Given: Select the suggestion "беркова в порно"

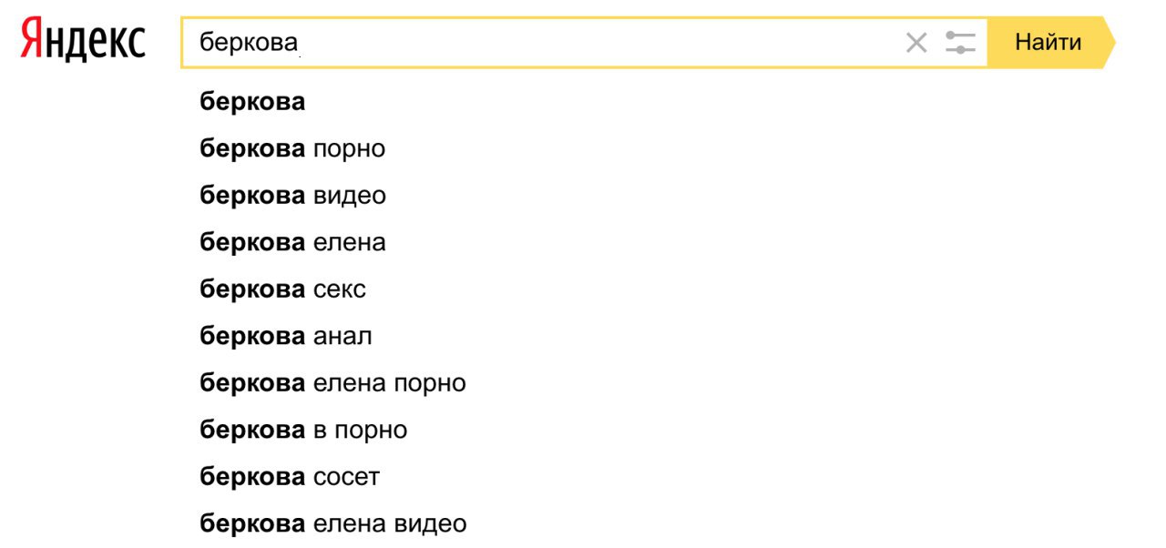Looking at the screenshot, I should coord(303,430).
